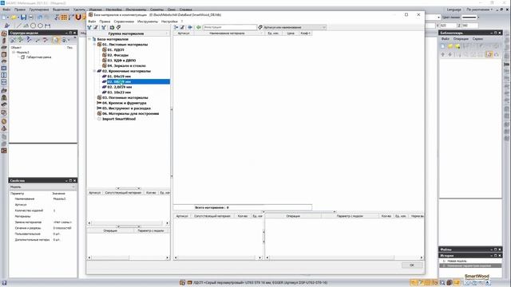This screenshot has width=511, height=287.
Task: Select the circle drawing tool icon
Action: 34,26
